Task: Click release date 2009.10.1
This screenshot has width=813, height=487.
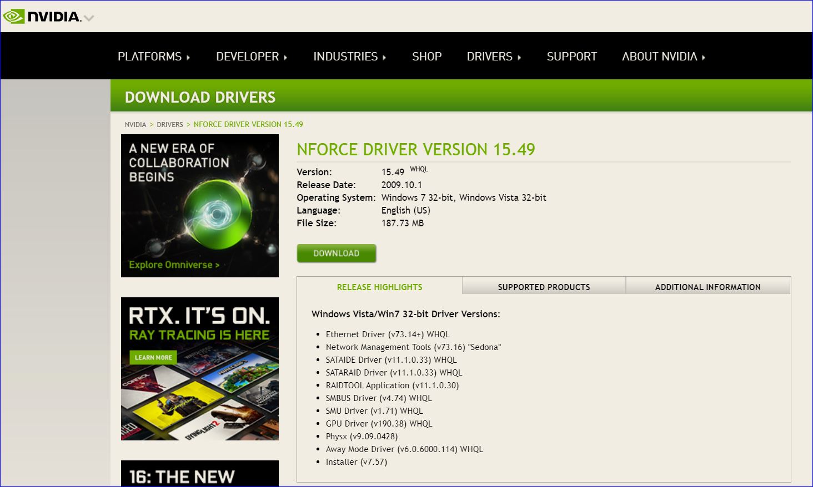Action: (402, 185)
